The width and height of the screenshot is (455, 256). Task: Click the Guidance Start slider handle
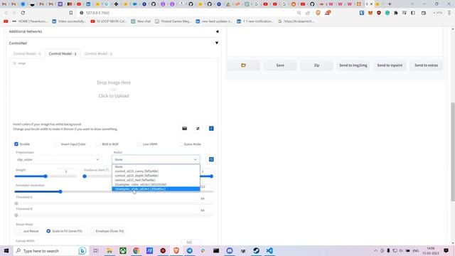click(x=85, y=176)
